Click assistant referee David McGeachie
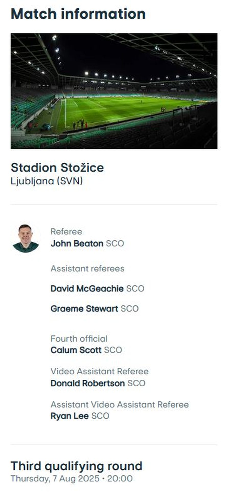The width and height of the screenshot is (230, 494). 87,289
